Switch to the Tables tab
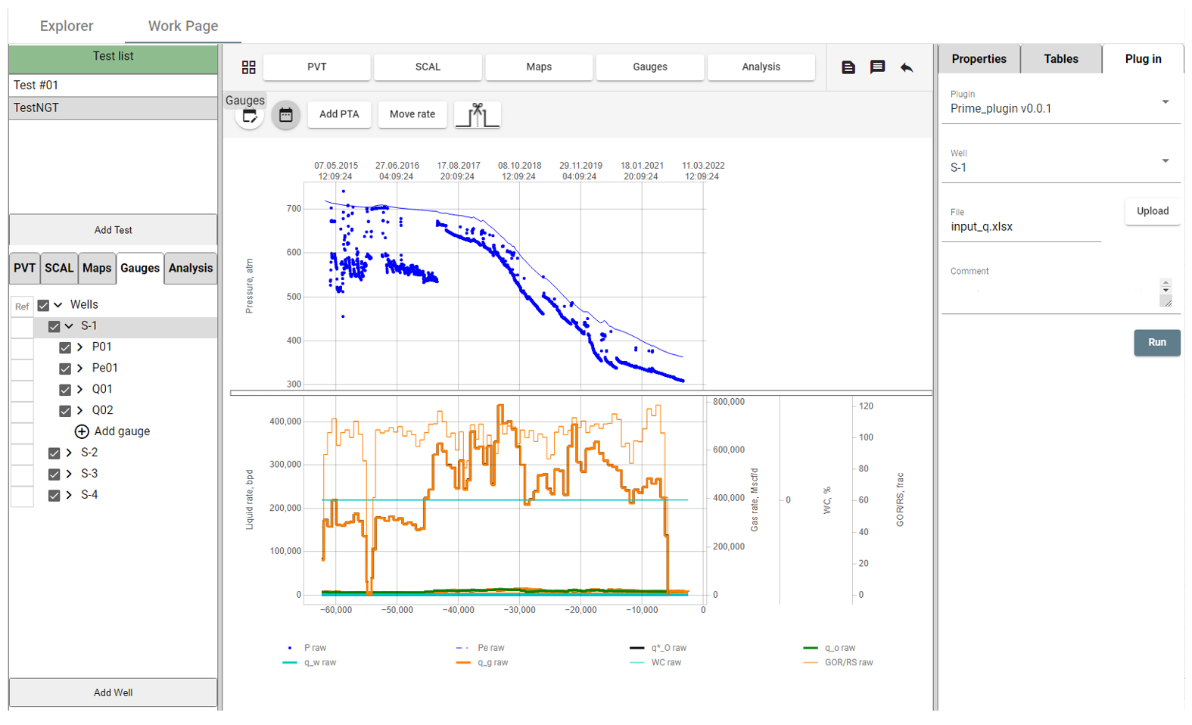The width and height of the screenshot is (1192, 725). (1061, 59)
